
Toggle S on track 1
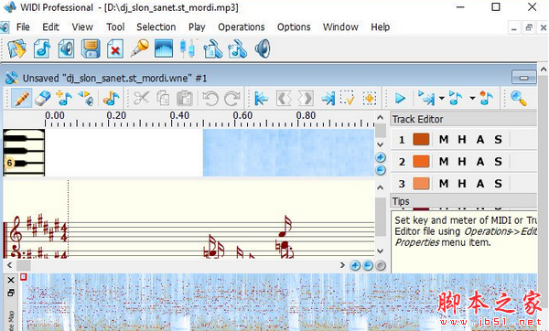pyautogui.click(x=498, y=140)
